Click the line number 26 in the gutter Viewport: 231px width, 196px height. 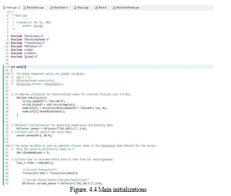[7, 97]
